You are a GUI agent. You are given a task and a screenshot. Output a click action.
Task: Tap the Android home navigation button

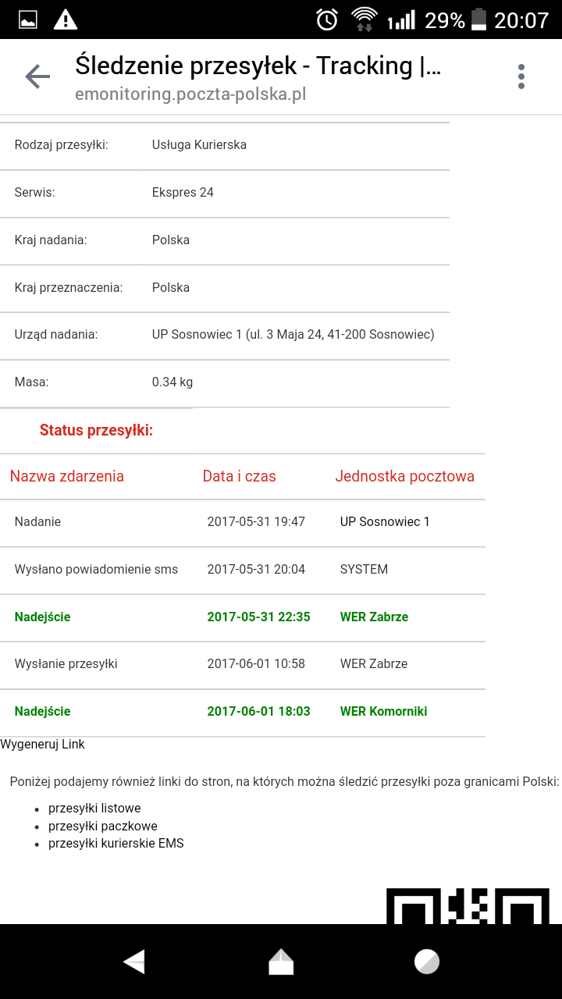(x=281, y=962)
